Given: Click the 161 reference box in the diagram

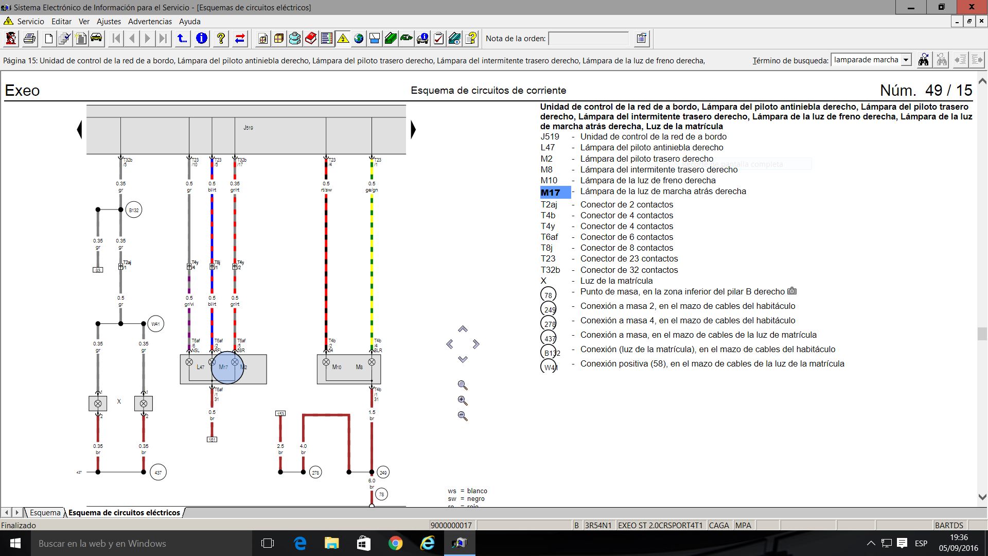Looking at the screenshot, I should pos(212,440).
